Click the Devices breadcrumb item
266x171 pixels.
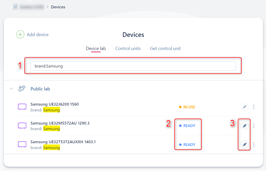(58, 7)
